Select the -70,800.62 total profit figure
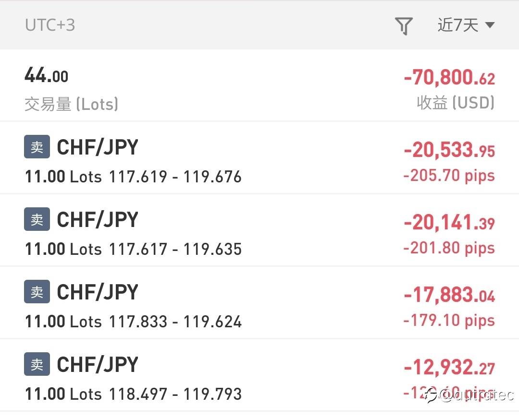Image resolution: width=519 pixels, height=418 pixels. tap(449, 77)
